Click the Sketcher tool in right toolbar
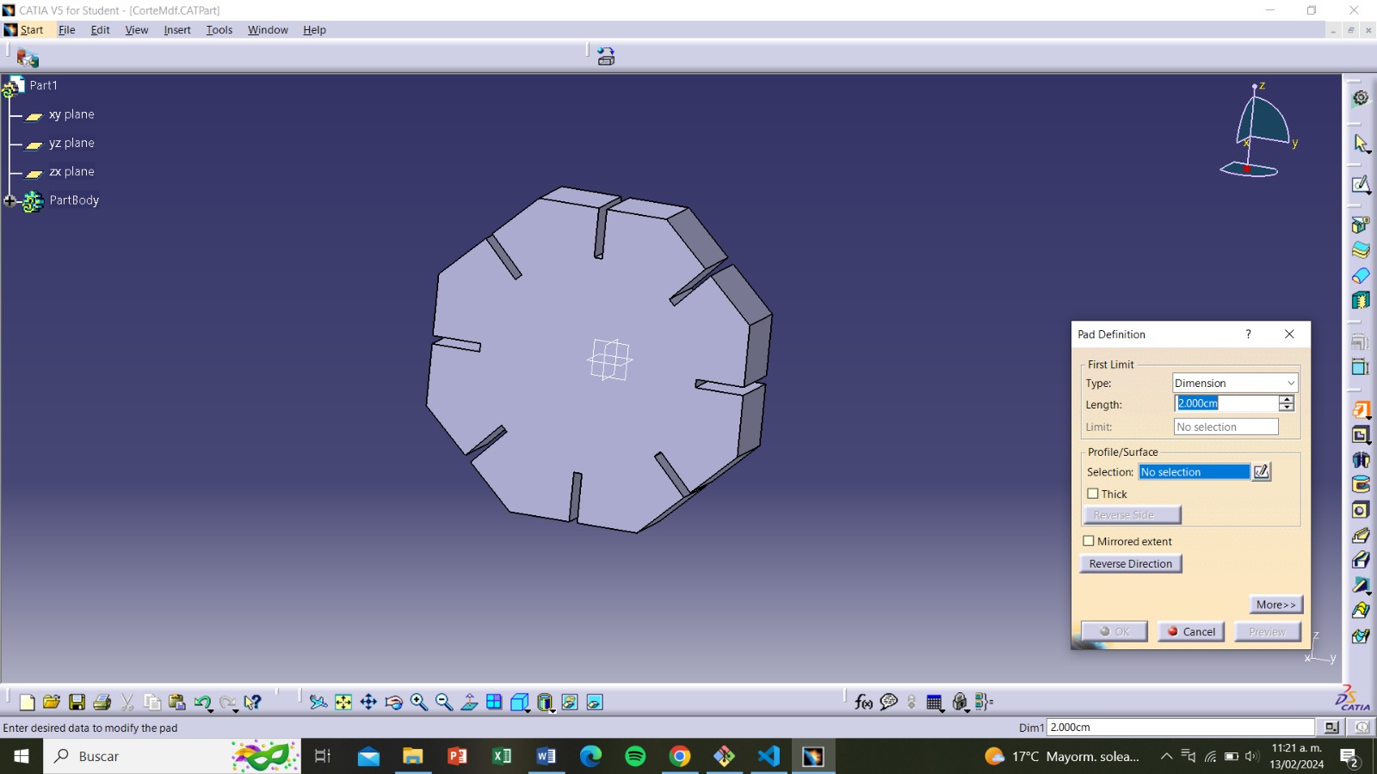The image size is (1377, 774). pyautogui.click(x=1361, y=185)
